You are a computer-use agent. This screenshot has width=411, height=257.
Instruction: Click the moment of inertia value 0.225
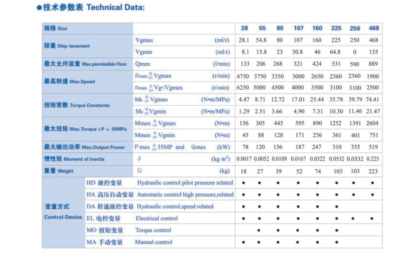pyautogui.click(x=374, y=159)
